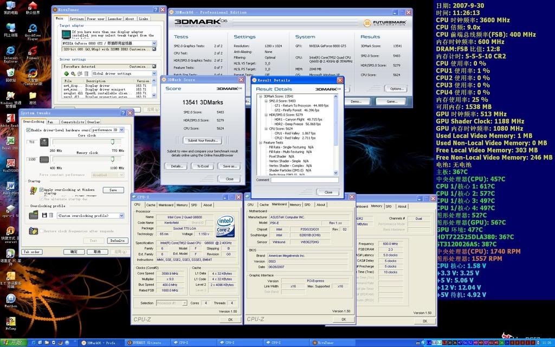555x347 pixels.
Task: Launch QuickTime Player desktop shortcut
Action: click(x=33, y=31)
